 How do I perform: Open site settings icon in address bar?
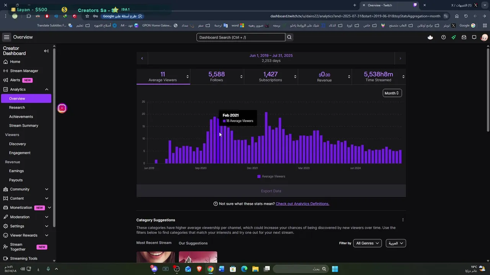(x=446, y=16)
